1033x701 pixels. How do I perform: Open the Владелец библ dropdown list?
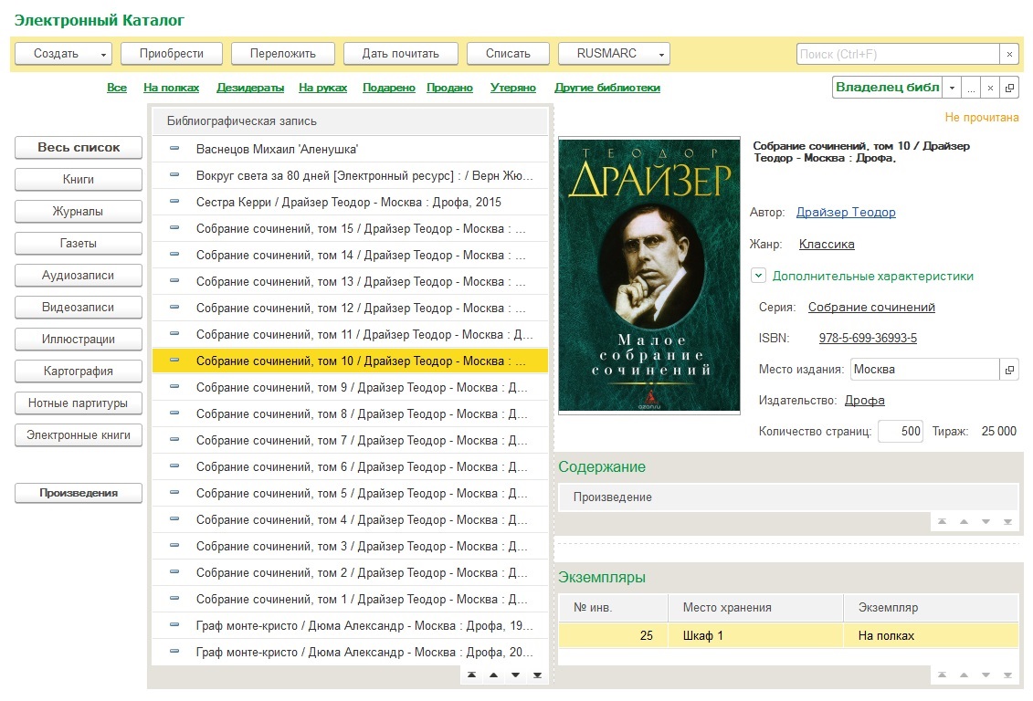pos(952,88)
